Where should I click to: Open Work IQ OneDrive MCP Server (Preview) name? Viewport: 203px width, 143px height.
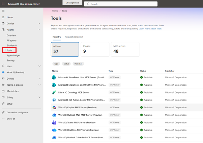79,130
